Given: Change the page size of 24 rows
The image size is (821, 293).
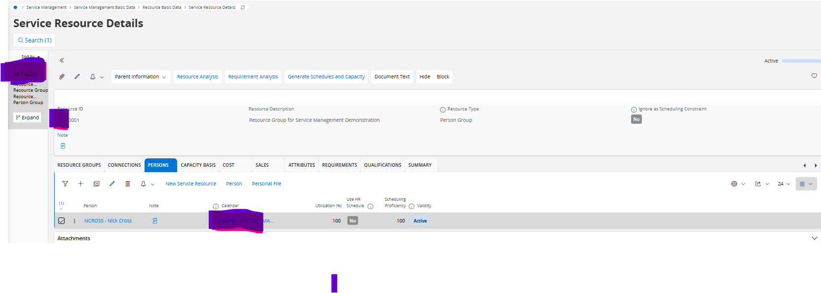Looking at the screenshot, I should coord(784,184).
